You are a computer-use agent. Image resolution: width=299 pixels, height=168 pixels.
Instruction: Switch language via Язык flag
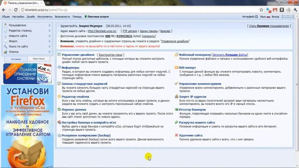(268, 17)
